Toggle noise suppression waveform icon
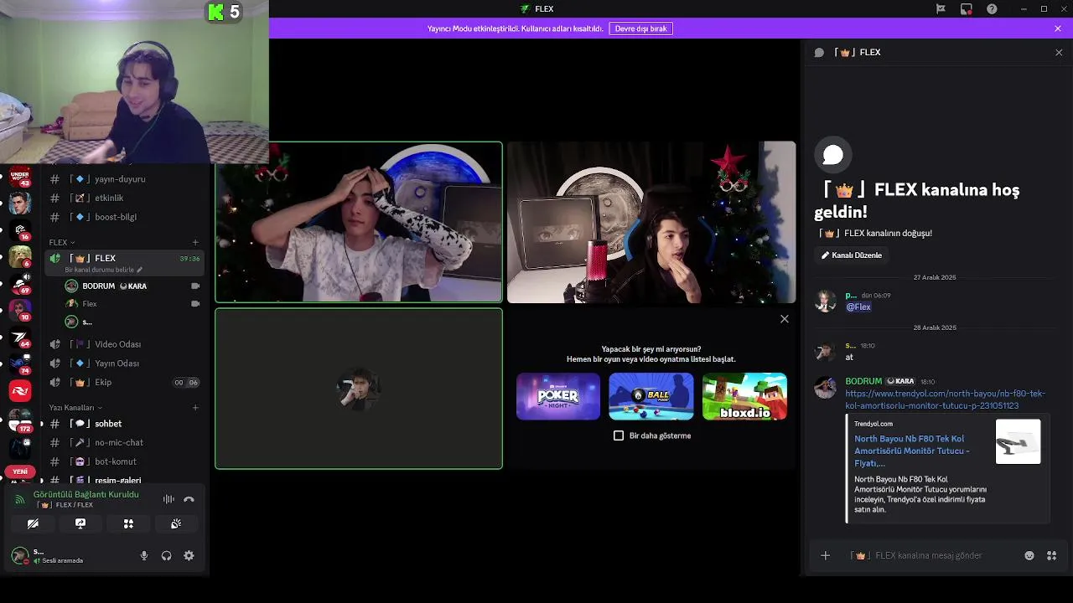 pyautogui.click(x=168, y=499)
